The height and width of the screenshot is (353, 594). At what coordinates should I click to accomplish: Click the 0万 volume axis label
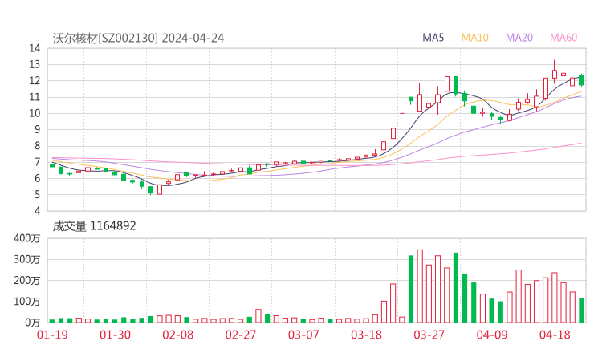(33, 323)
